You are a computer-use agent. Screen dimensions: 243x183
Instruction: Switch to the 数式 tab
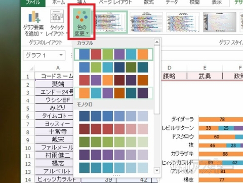click(x=149, y=2)
